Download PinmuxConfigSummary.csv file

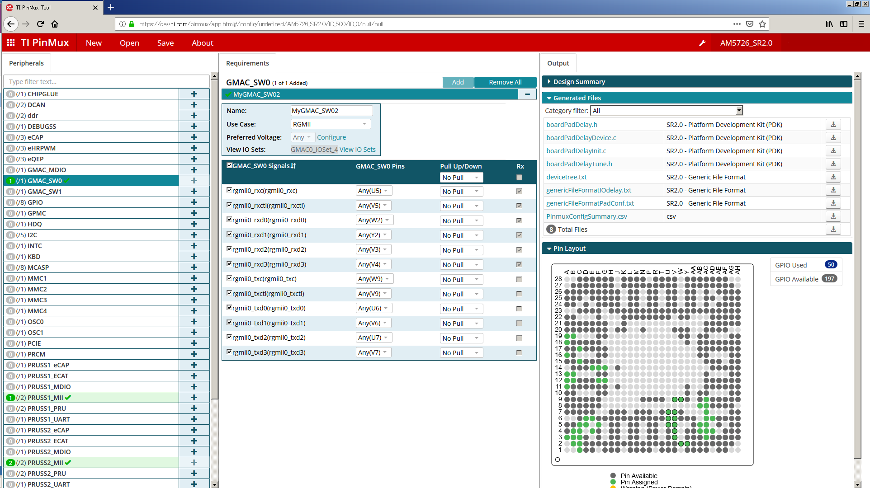coord(833,216)
